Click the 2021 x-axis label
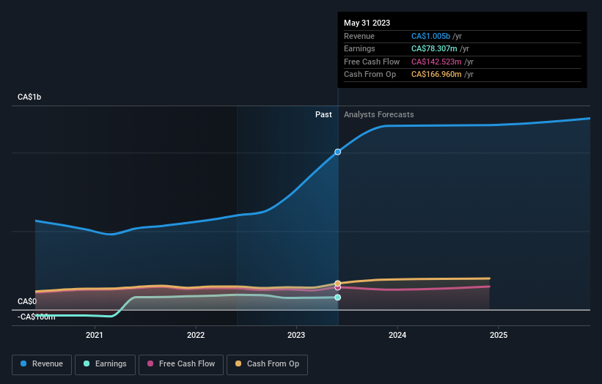The height and width of the screenshot is (384, 602). [x=95, y=335]
